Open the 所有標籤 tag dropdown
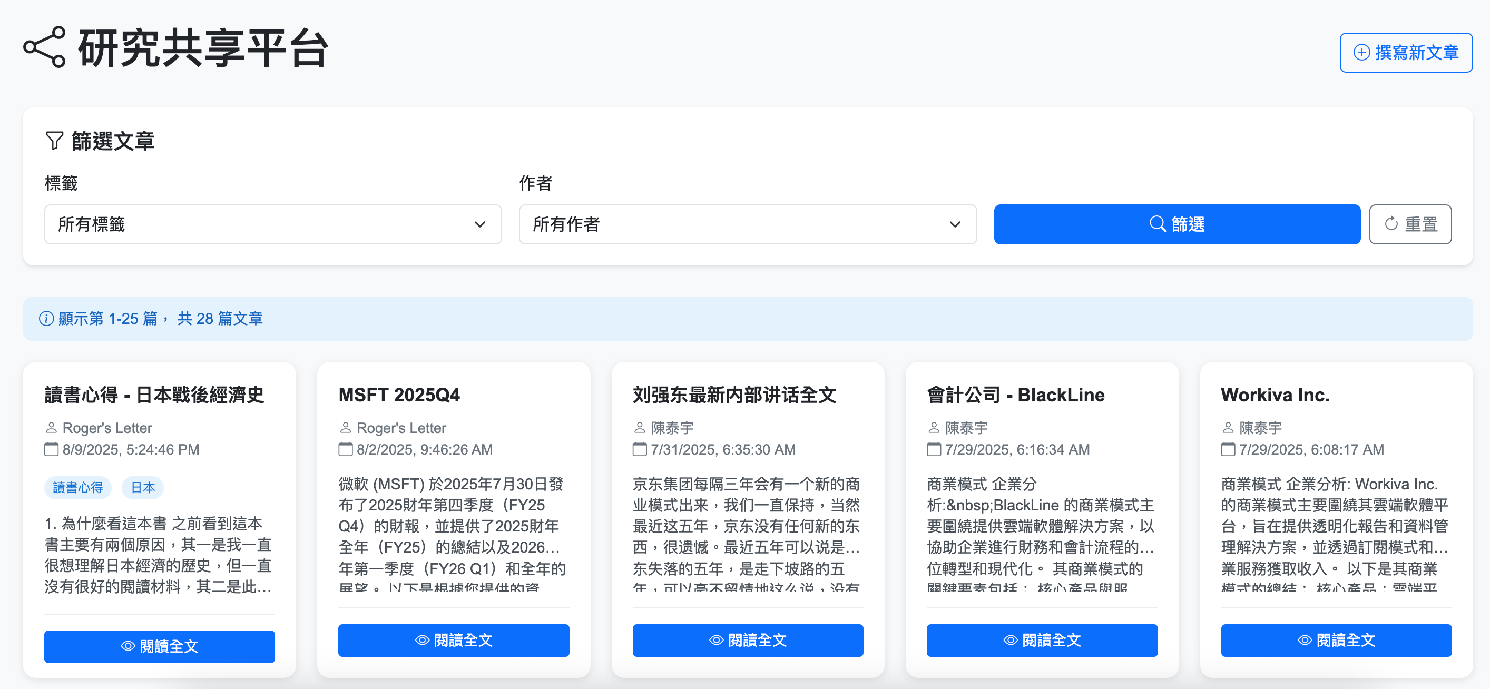The height and width of the screenshot is (689, 1490). pos(272,224)
